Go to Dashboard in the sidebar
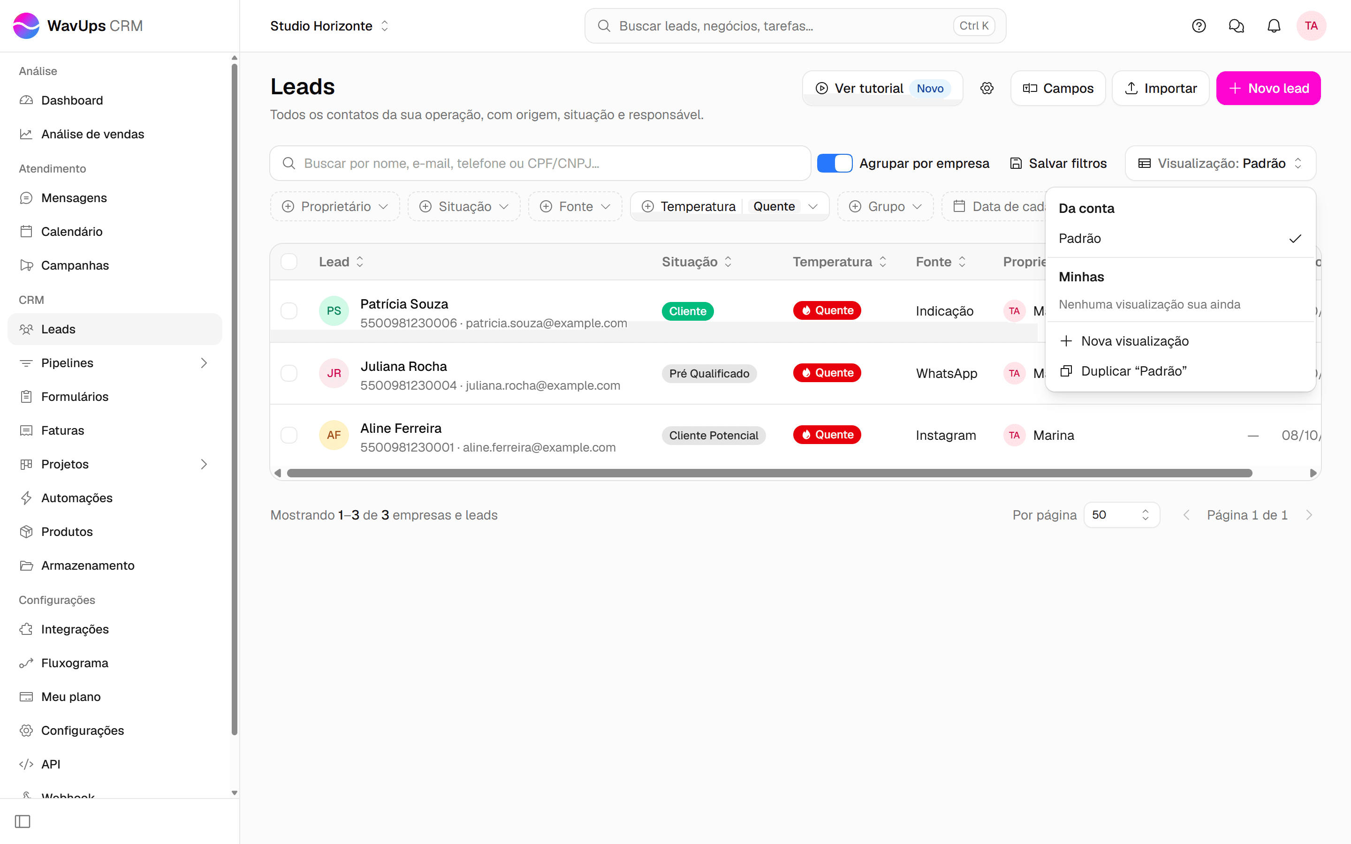This screenshot has width=1351, height=844. pyautogui.click(x=114, y=100)
